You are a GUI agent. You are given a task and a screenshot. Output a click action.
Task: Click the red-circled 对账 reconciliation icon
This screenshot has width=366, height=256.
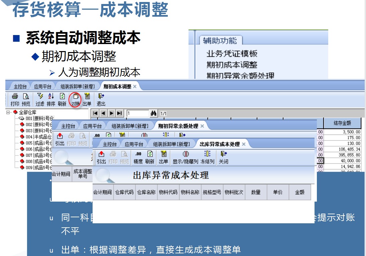point(76,96)
